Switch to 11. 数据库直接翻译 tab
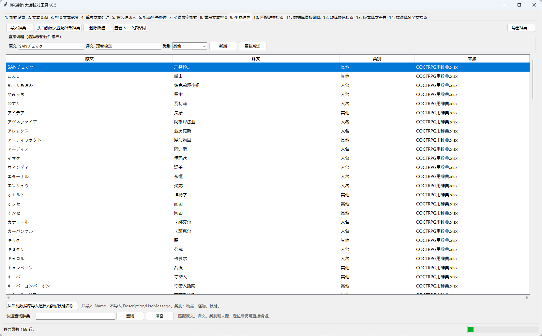This screenshot has height=336, width=542. coord(304,18)
